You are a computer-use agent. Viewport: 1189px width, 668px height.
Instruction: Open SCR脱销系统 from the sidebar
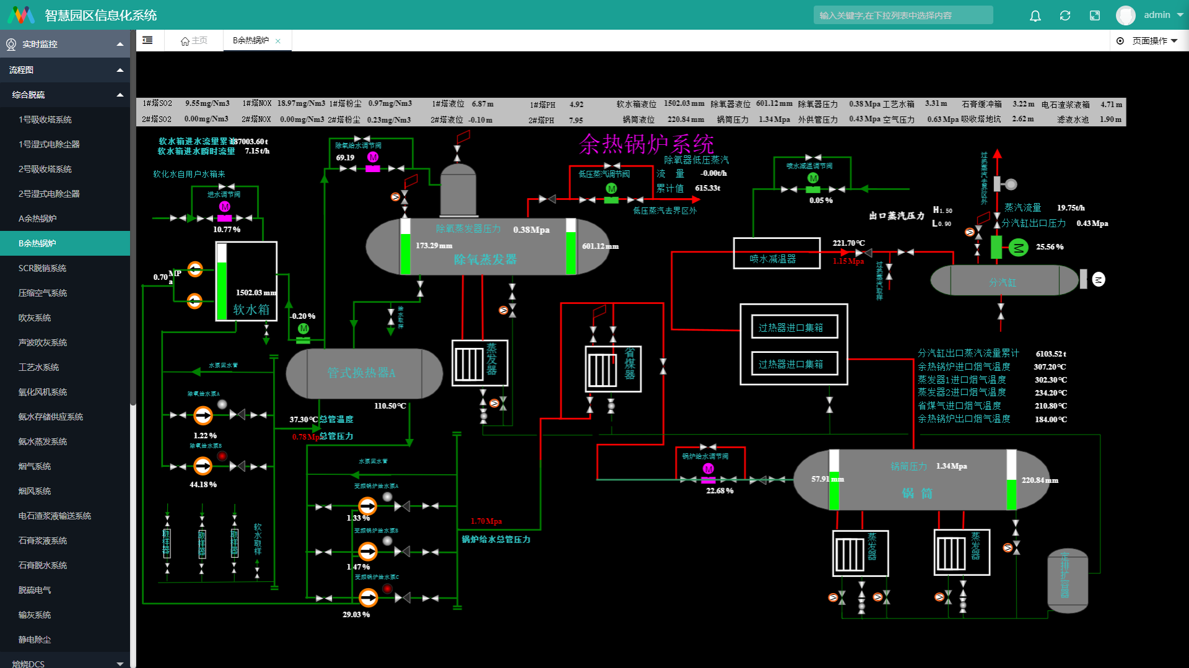coord(42,268)
